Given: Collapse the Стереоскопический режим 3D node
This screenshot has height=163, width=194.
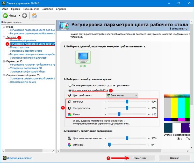Looking at the screenshot, I should [x=4, y=75].
